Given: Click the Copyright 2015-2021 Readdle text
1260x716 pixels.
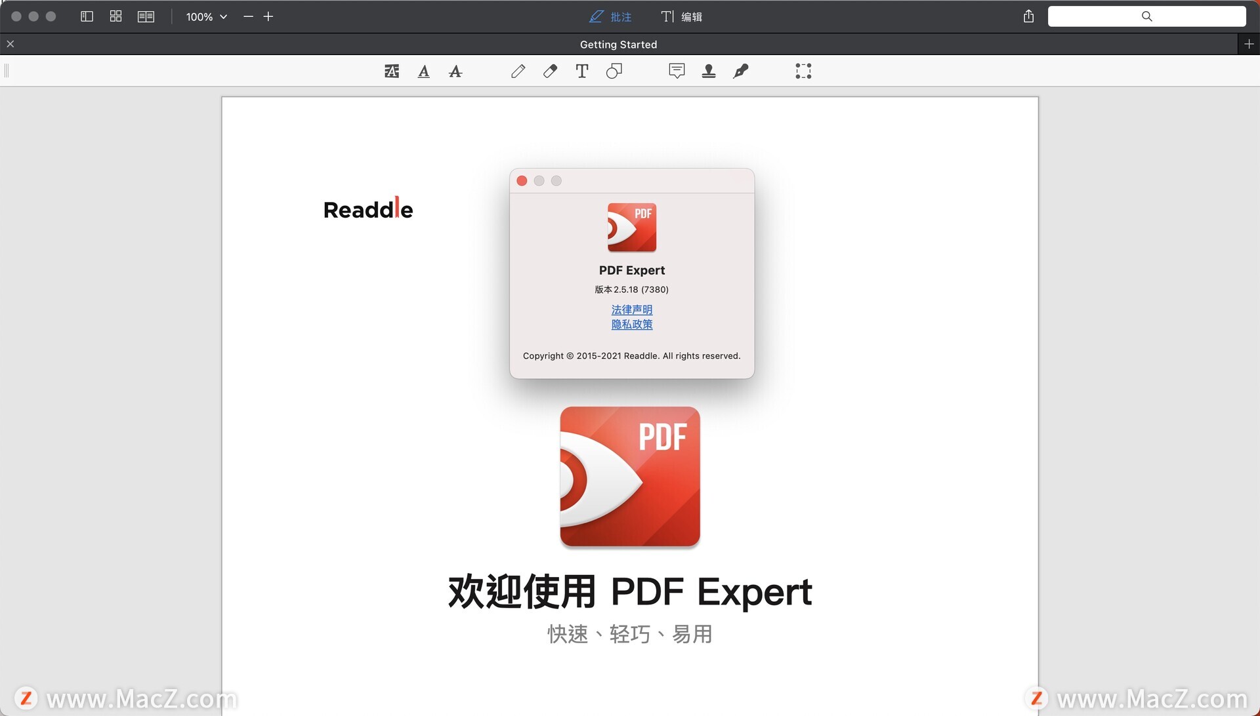Looking at the screenshot, I should 632,356.
